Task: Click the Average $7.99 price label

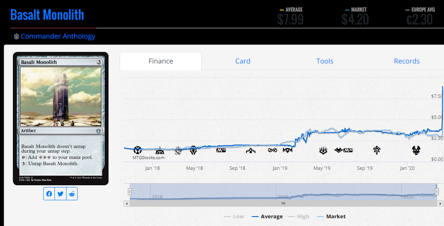Action: (290, 17)
